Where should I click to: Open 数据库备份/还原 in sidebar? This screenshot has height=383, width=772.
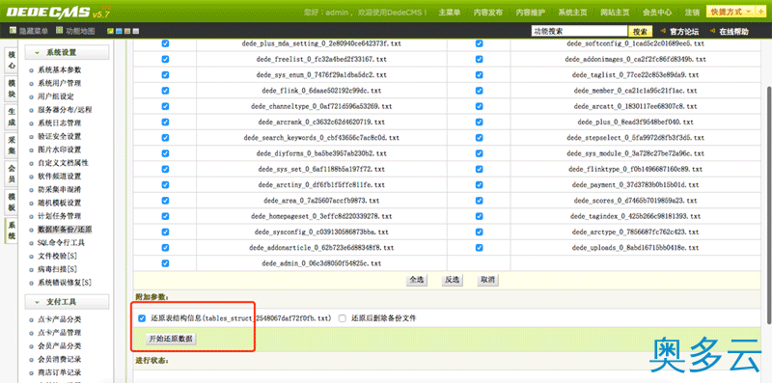65,230
